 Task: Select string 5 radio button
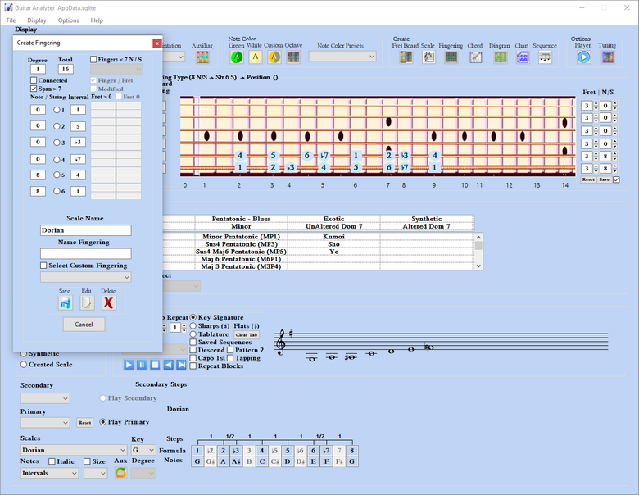click(57, 175)
